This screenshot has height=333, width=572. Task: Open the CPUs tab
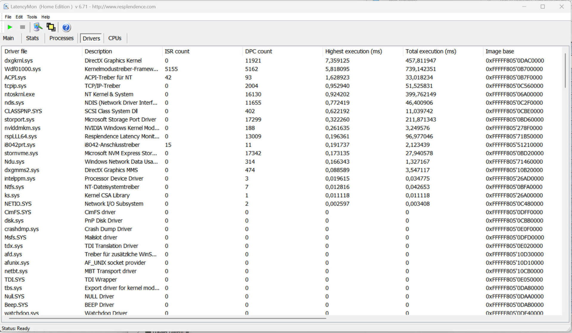[115, 38]
